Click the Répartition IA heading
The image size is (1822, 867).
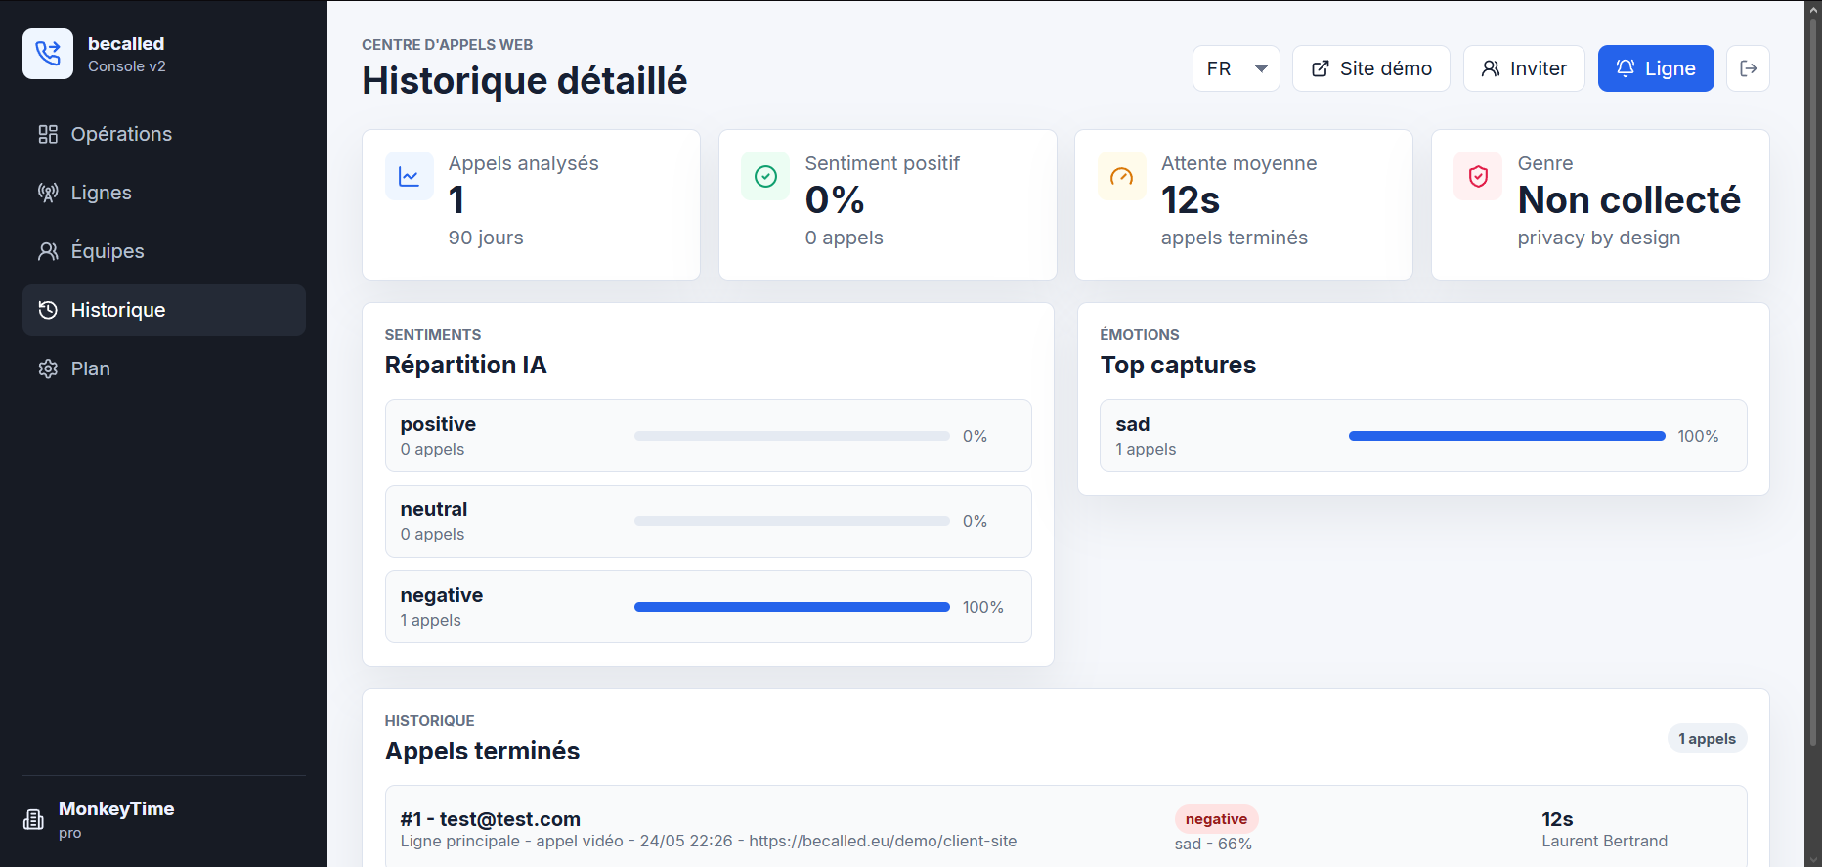pyautogui.click(x=465, y=365)
